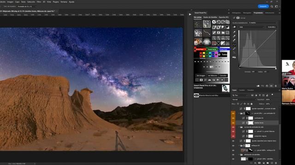This screenshot has width=295, height=165.
Task: Click the histogram clipping warning icon in Curves
Action: coord(234,57)
